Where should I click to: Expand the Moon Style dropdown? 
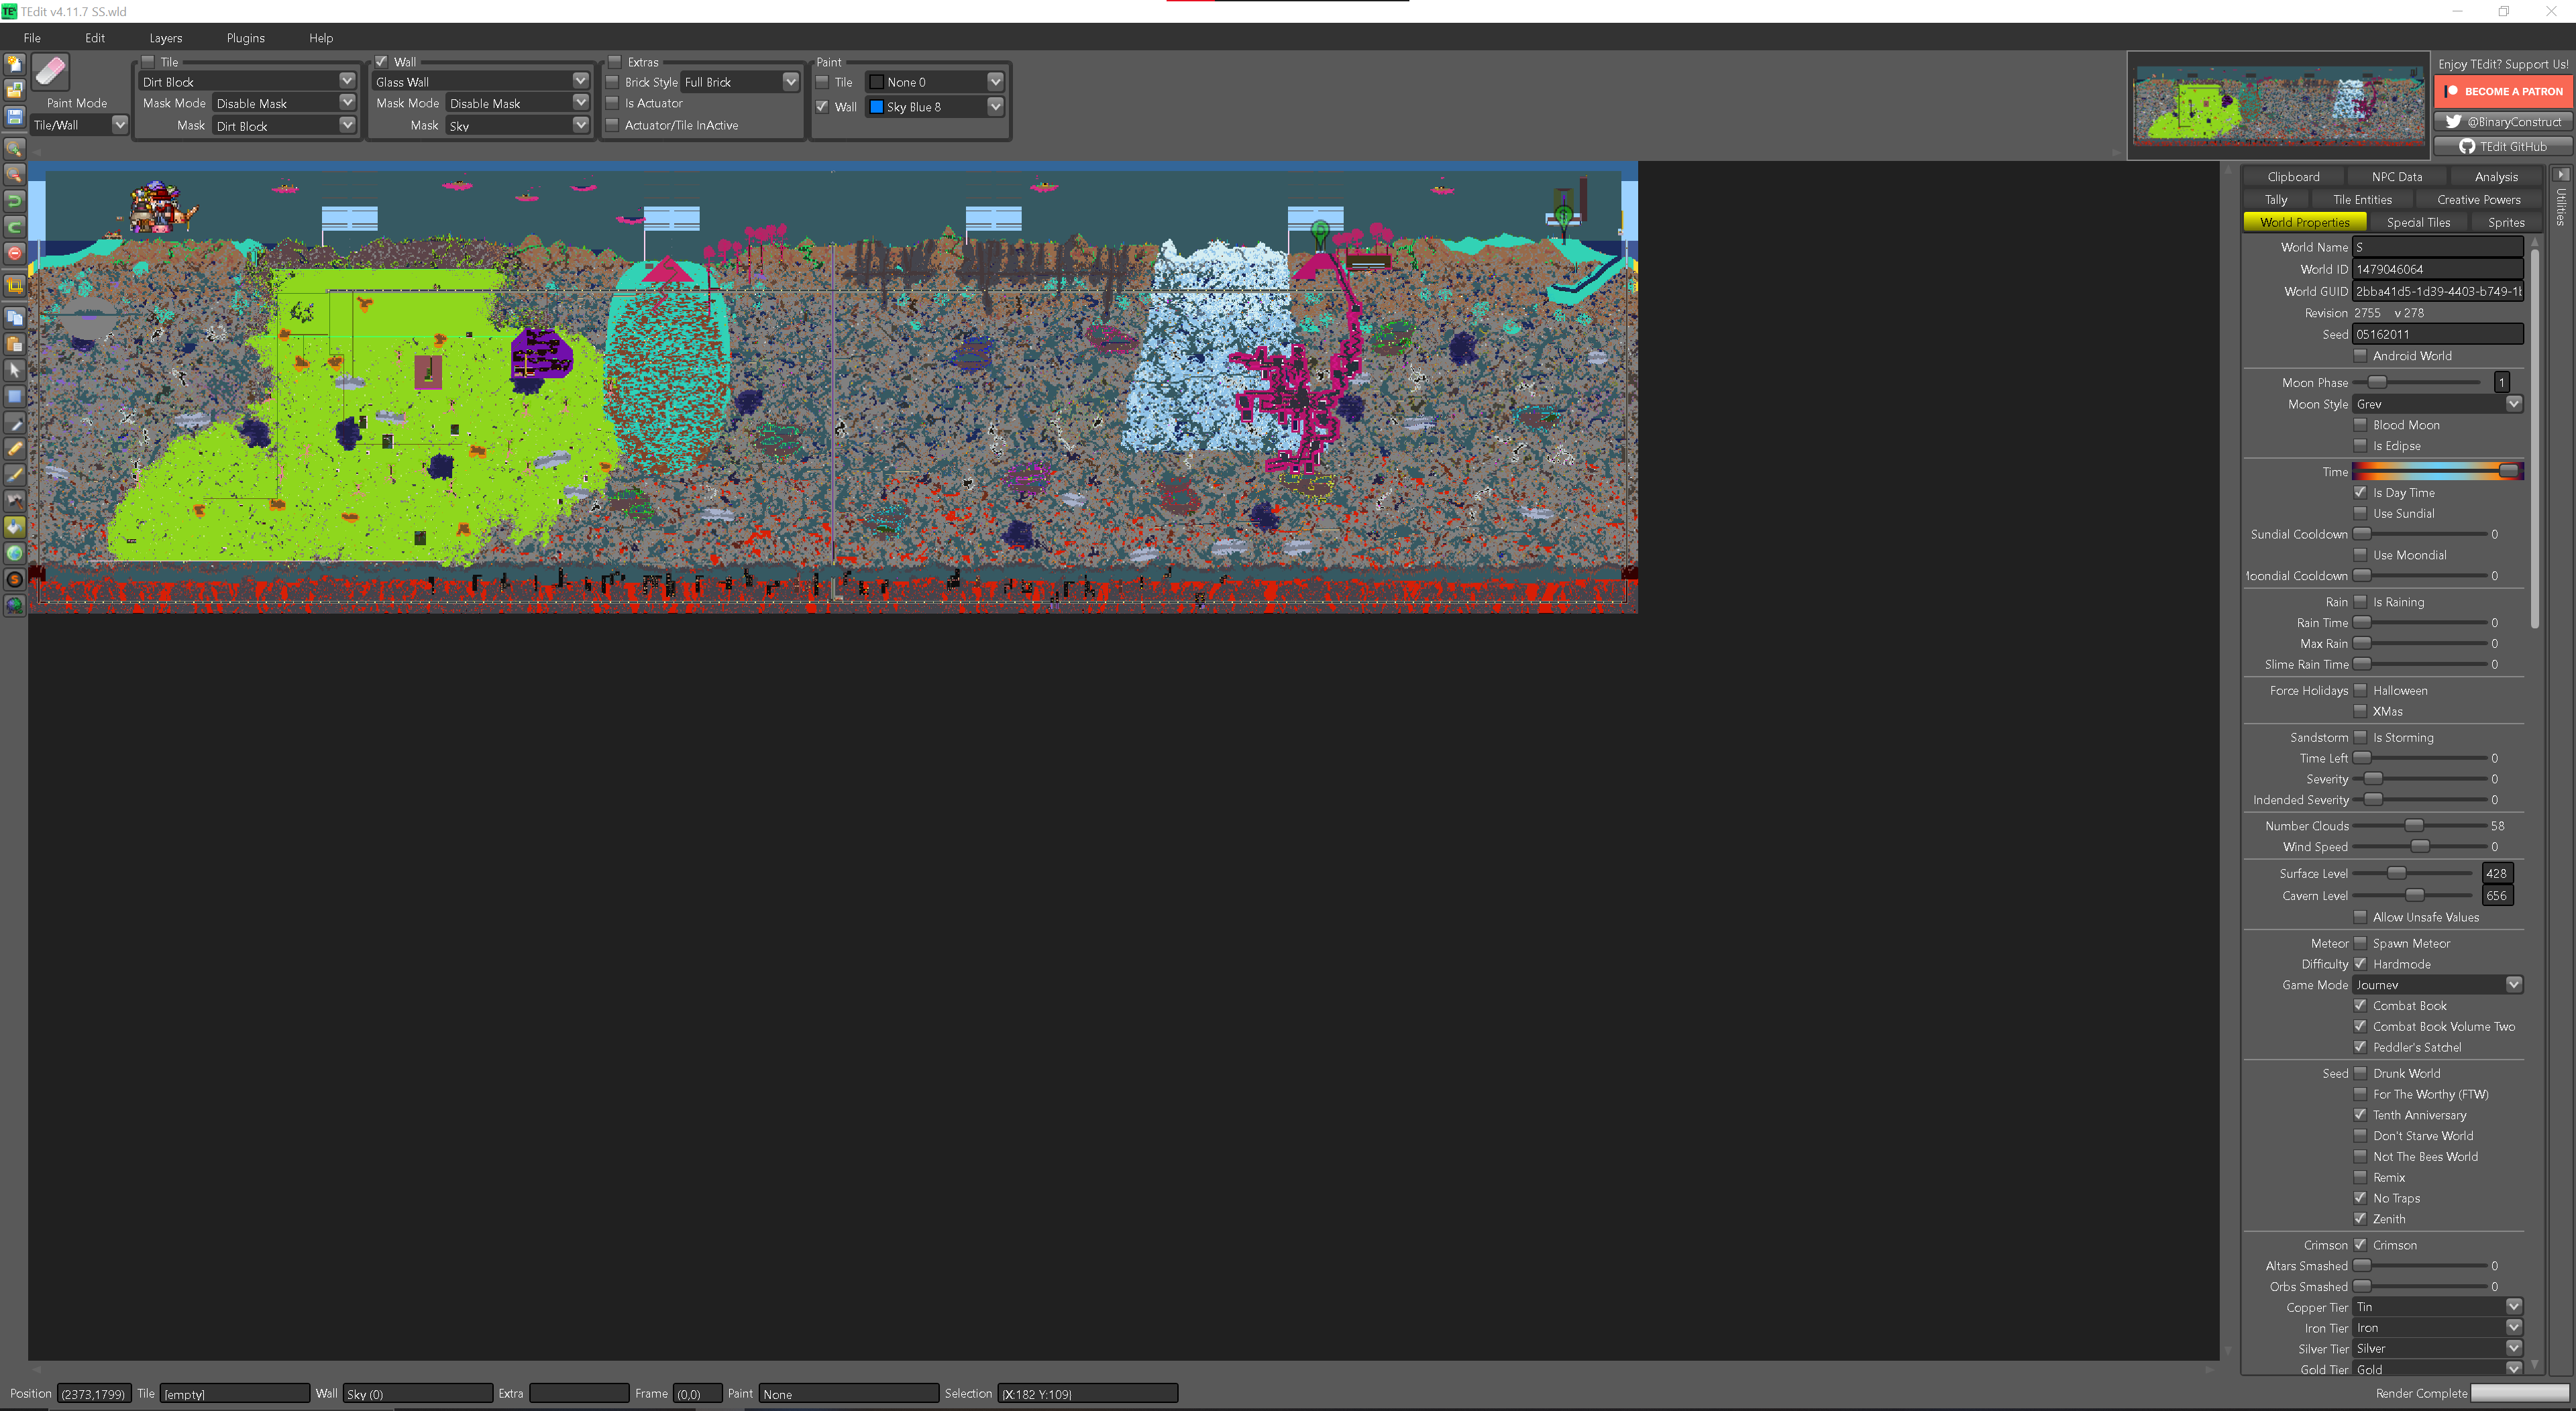coord(2514,404)
